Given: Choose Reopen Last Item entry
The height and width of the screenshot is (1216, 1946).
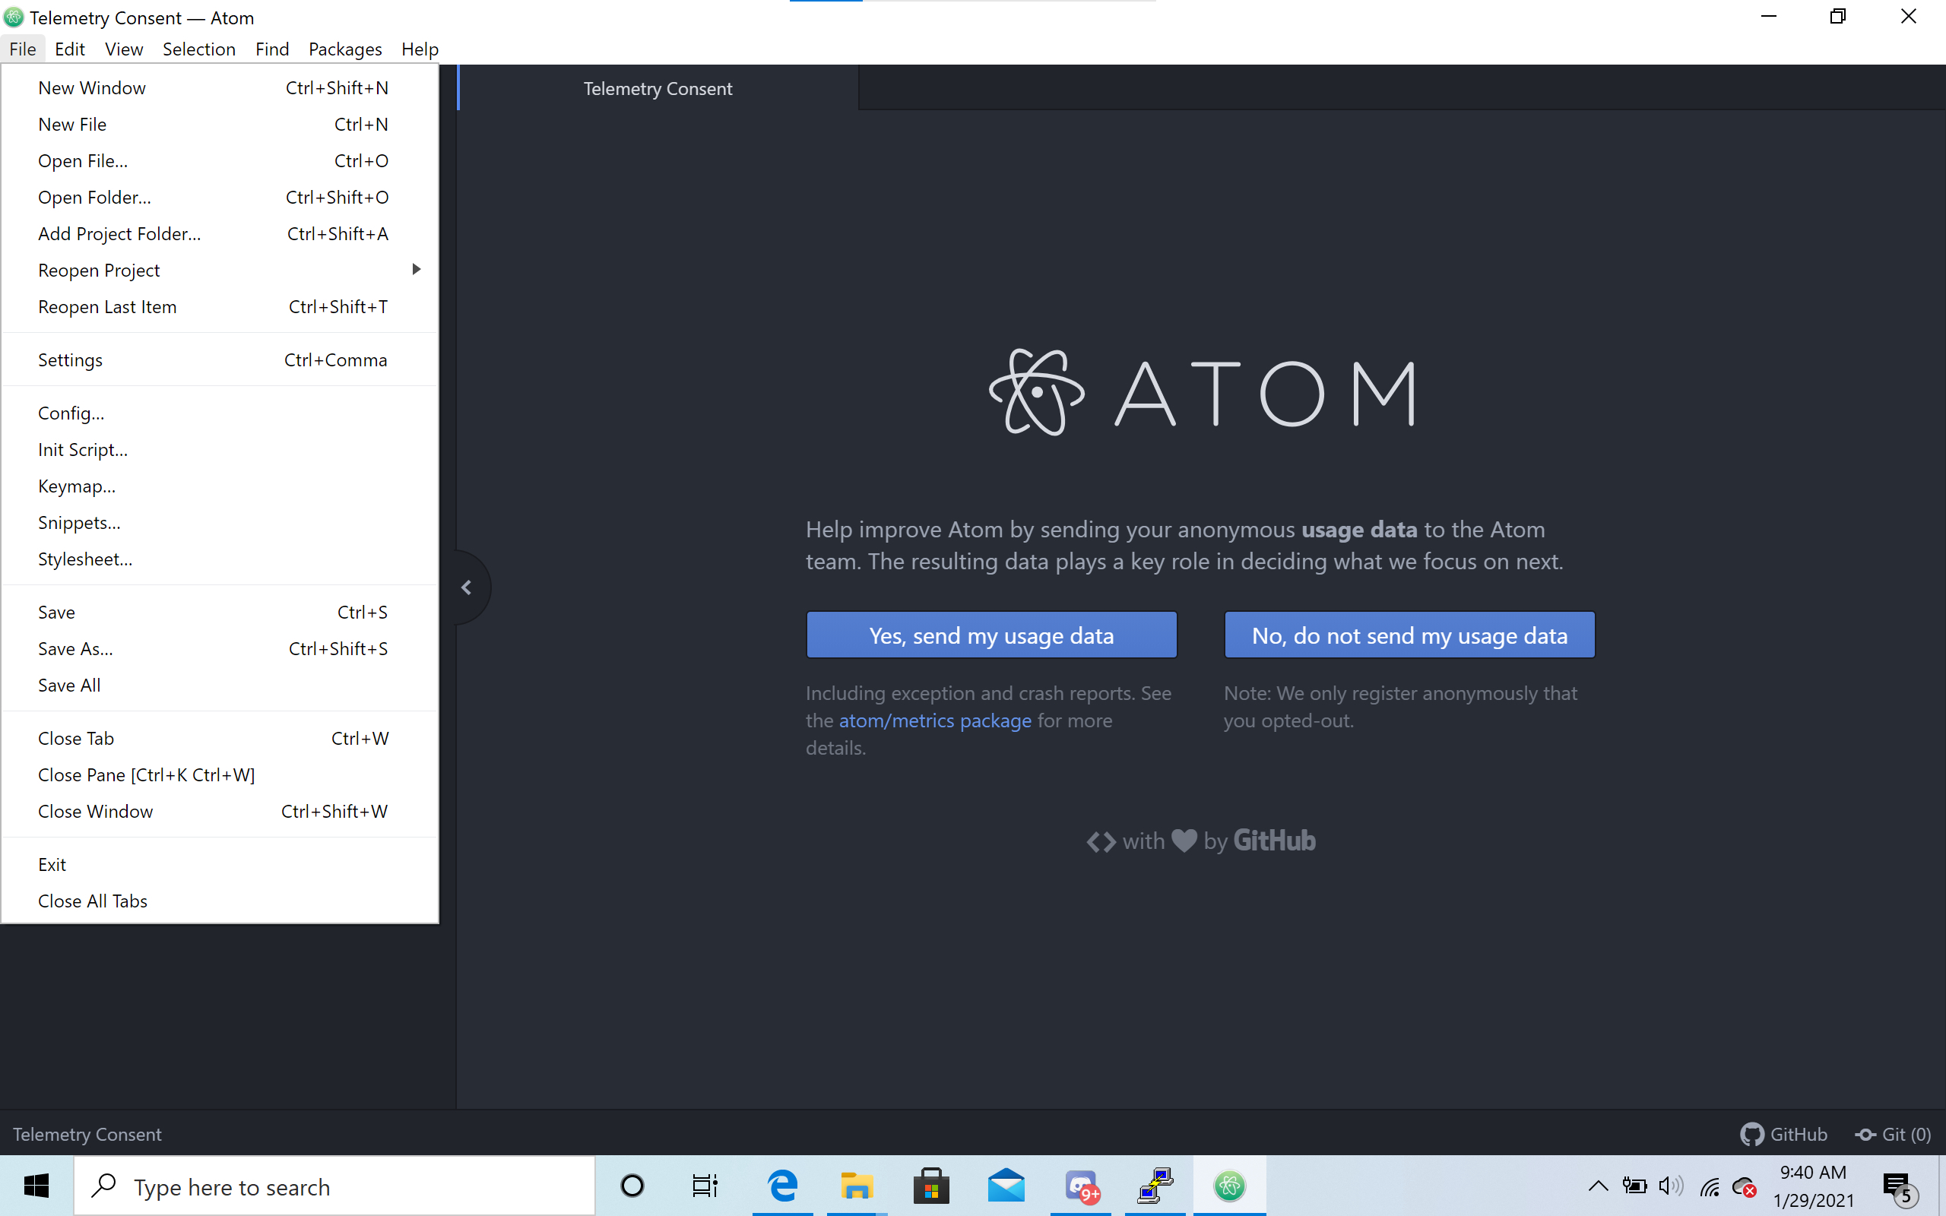Looking at the screenshot, I should coord(220,306).
